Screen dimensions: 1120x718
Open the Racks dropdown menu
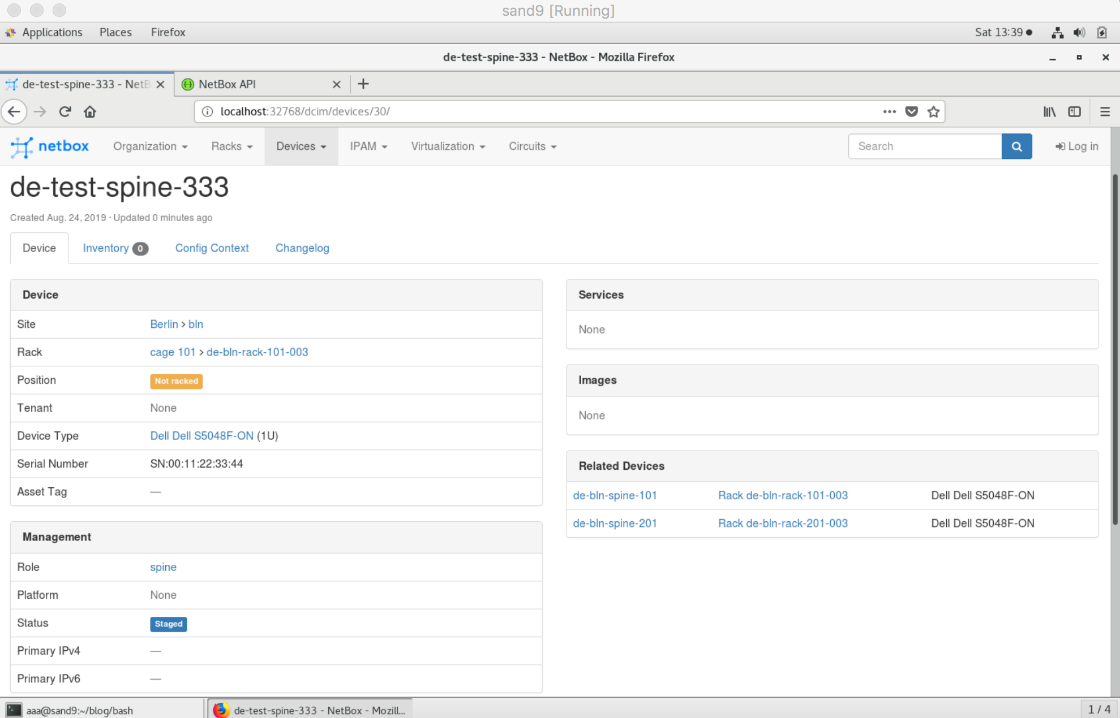point(231,146)
